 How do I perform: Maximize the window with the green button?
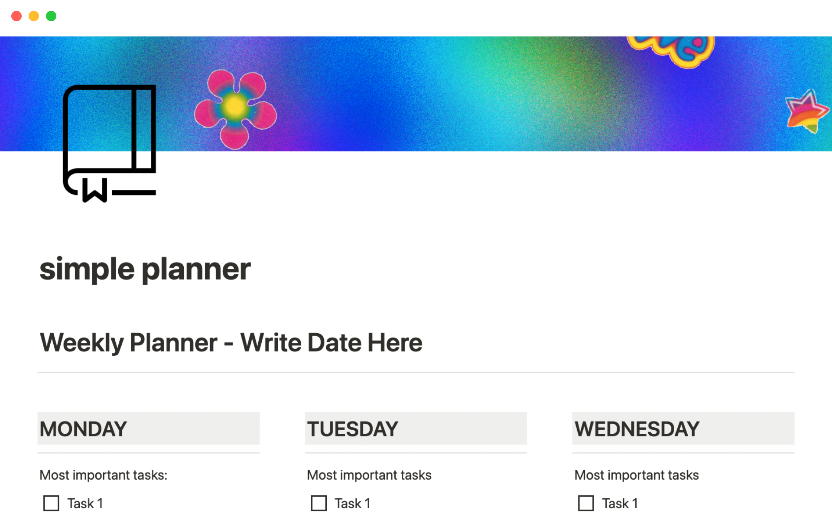51,16
